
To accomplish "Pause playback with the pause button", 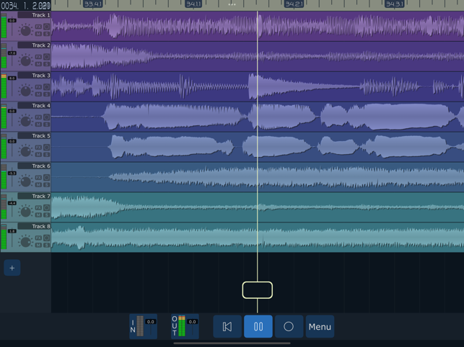I will pyautogui.click(x=258, y=326).
